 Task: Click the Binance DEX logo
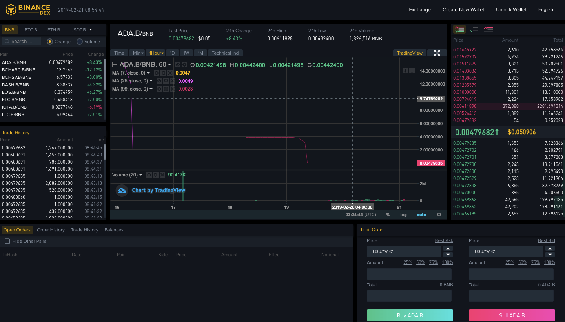click(27, 10)
